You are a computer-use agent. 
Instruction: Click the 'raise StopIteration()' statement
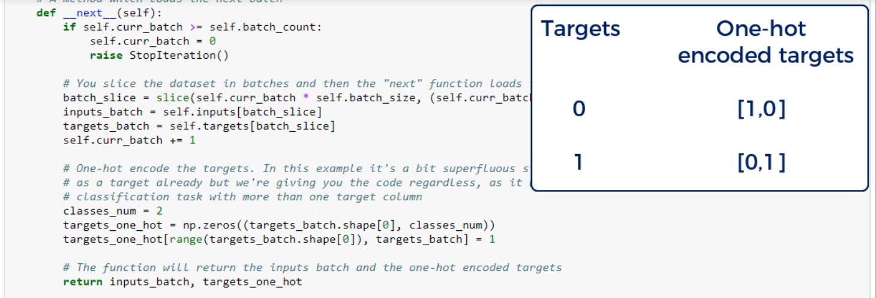coord(159,55)
